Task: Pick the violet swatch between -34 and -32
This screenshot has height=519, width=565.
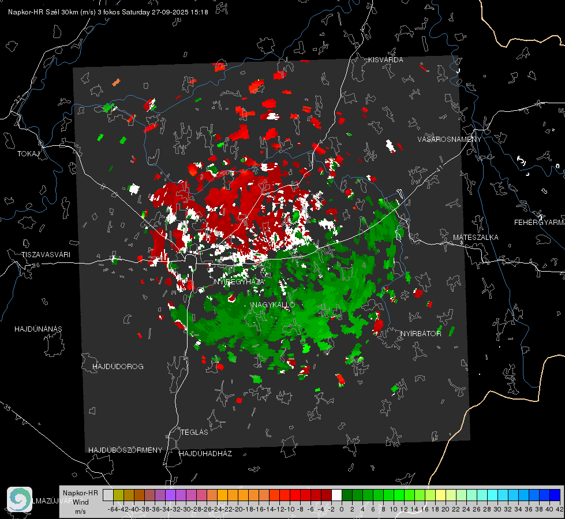Action: (x=170, y=495)
